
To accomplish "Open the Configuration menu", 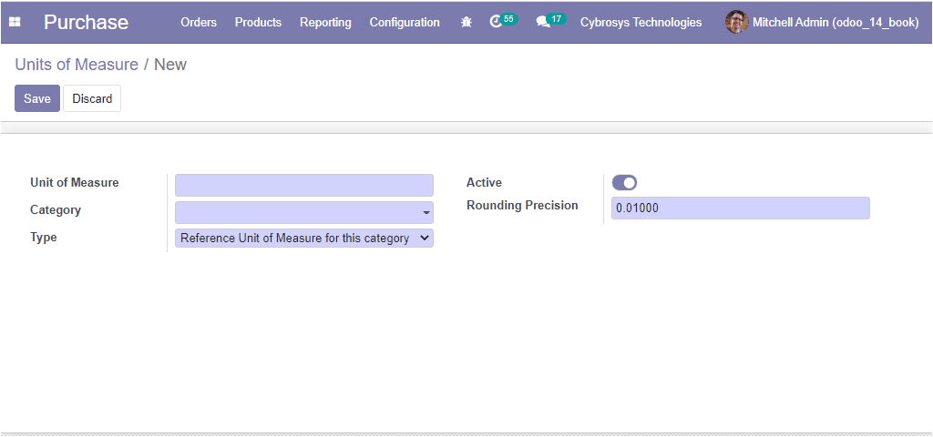I will coord(405,23).
